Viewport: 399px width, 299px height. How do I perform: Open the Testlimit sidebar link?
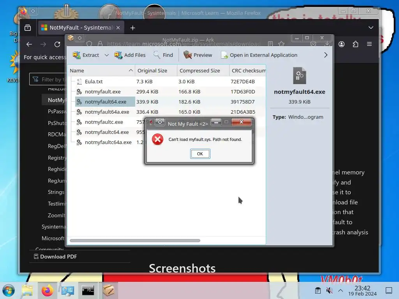click(56, 204)
